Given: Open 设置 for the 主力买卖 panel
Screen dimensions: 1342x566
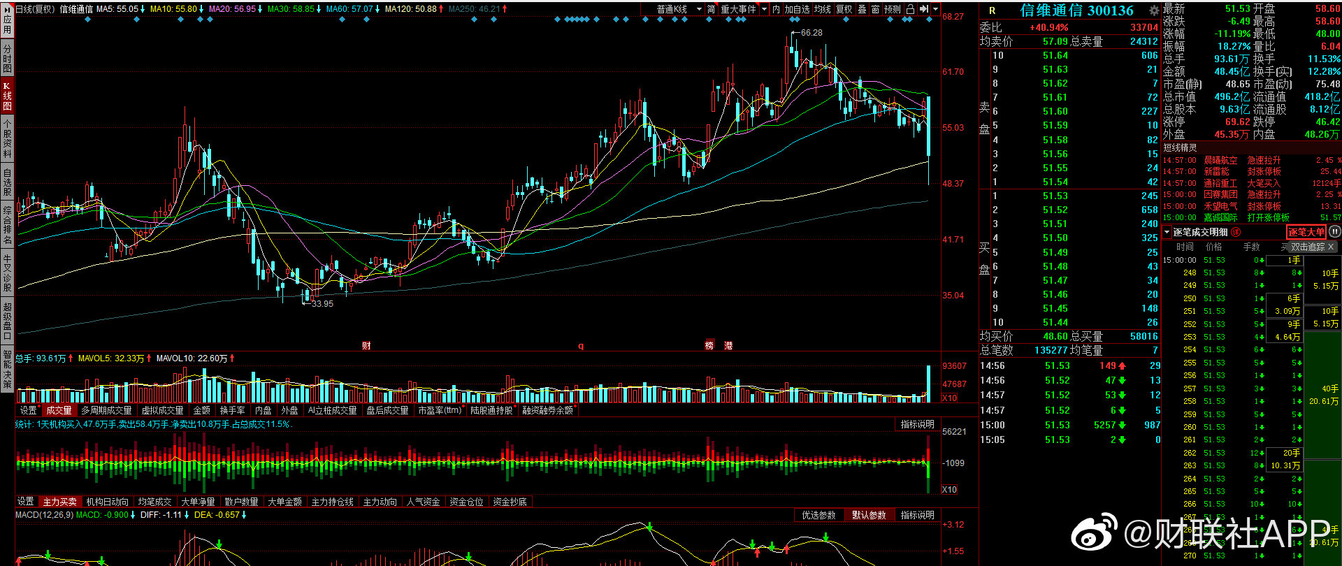Looking at the screenshot, I should click(x=26, y=502).
